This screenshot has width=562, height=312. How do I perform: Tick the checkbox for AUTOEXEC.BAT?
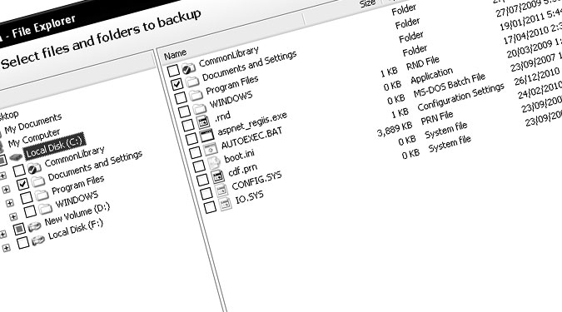click(x=195, y=152)
